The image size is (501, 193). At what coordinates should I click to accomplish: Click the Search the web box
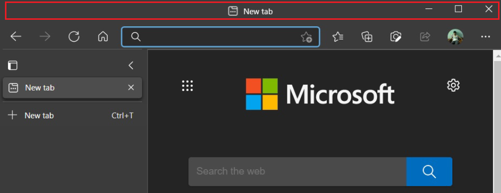click(297, 171)
